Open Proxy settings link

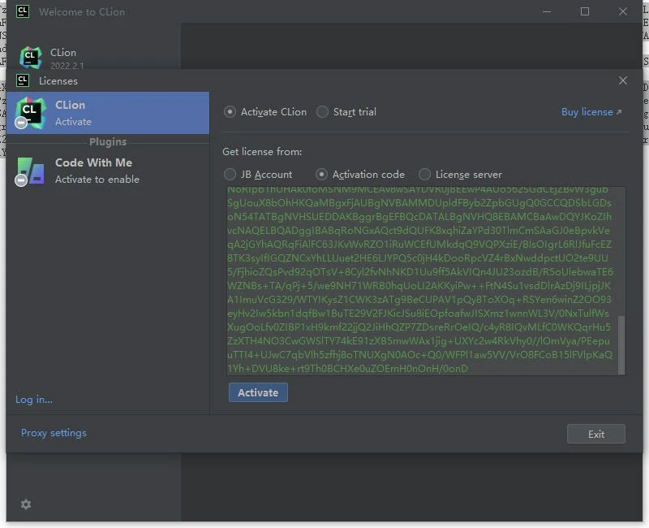[54, 433]
